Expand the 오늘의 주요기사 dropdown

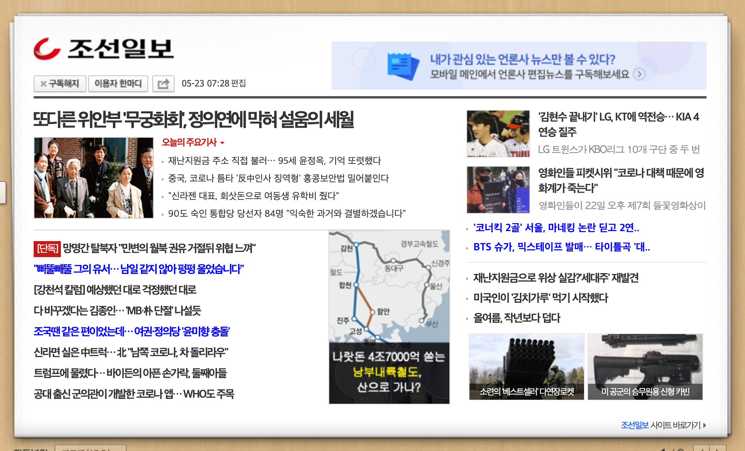pyautogui.click(x=193, y=142)
